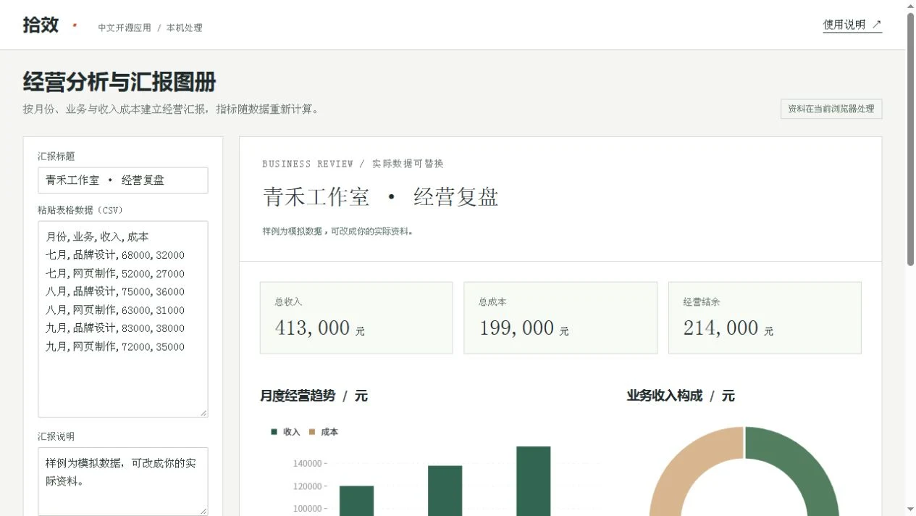Click the middle green bar in trend chart
Viewport: 916px width, 516px height.
pos(445,491)
